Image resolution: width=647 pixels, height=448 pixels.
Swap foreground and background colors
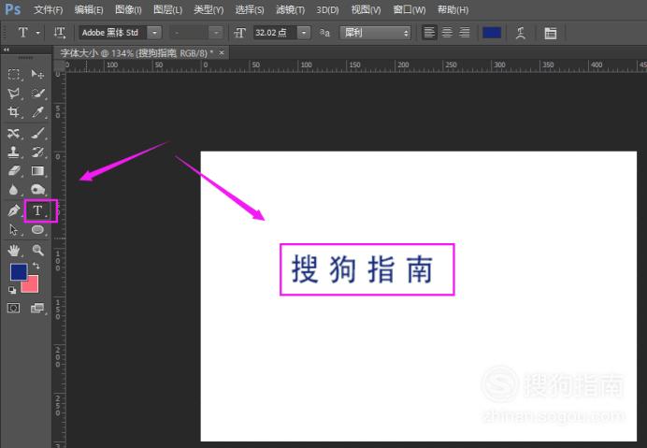point(36,267)
